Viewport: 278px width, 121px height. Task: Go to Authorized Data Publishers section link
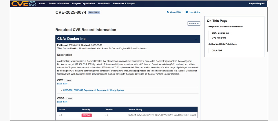[x=222, y=44]
